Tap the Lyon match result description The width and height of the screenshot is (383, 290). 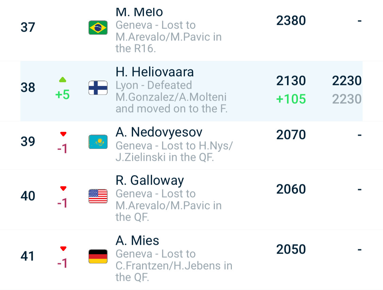pos(172,97)
